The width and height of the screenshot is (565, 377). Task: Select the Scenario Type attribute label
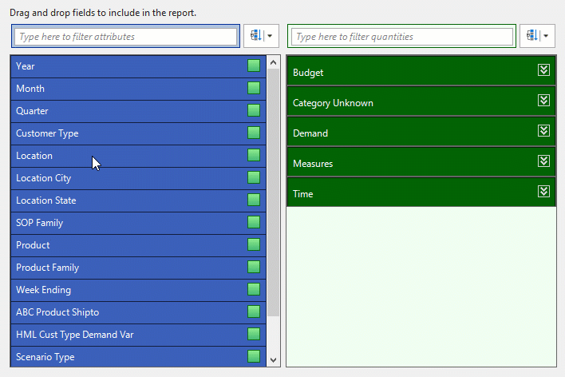(45, 357)
